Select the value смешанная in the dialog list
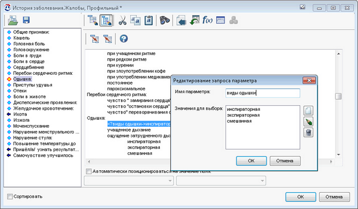358x209 pixels. (239, 121)
